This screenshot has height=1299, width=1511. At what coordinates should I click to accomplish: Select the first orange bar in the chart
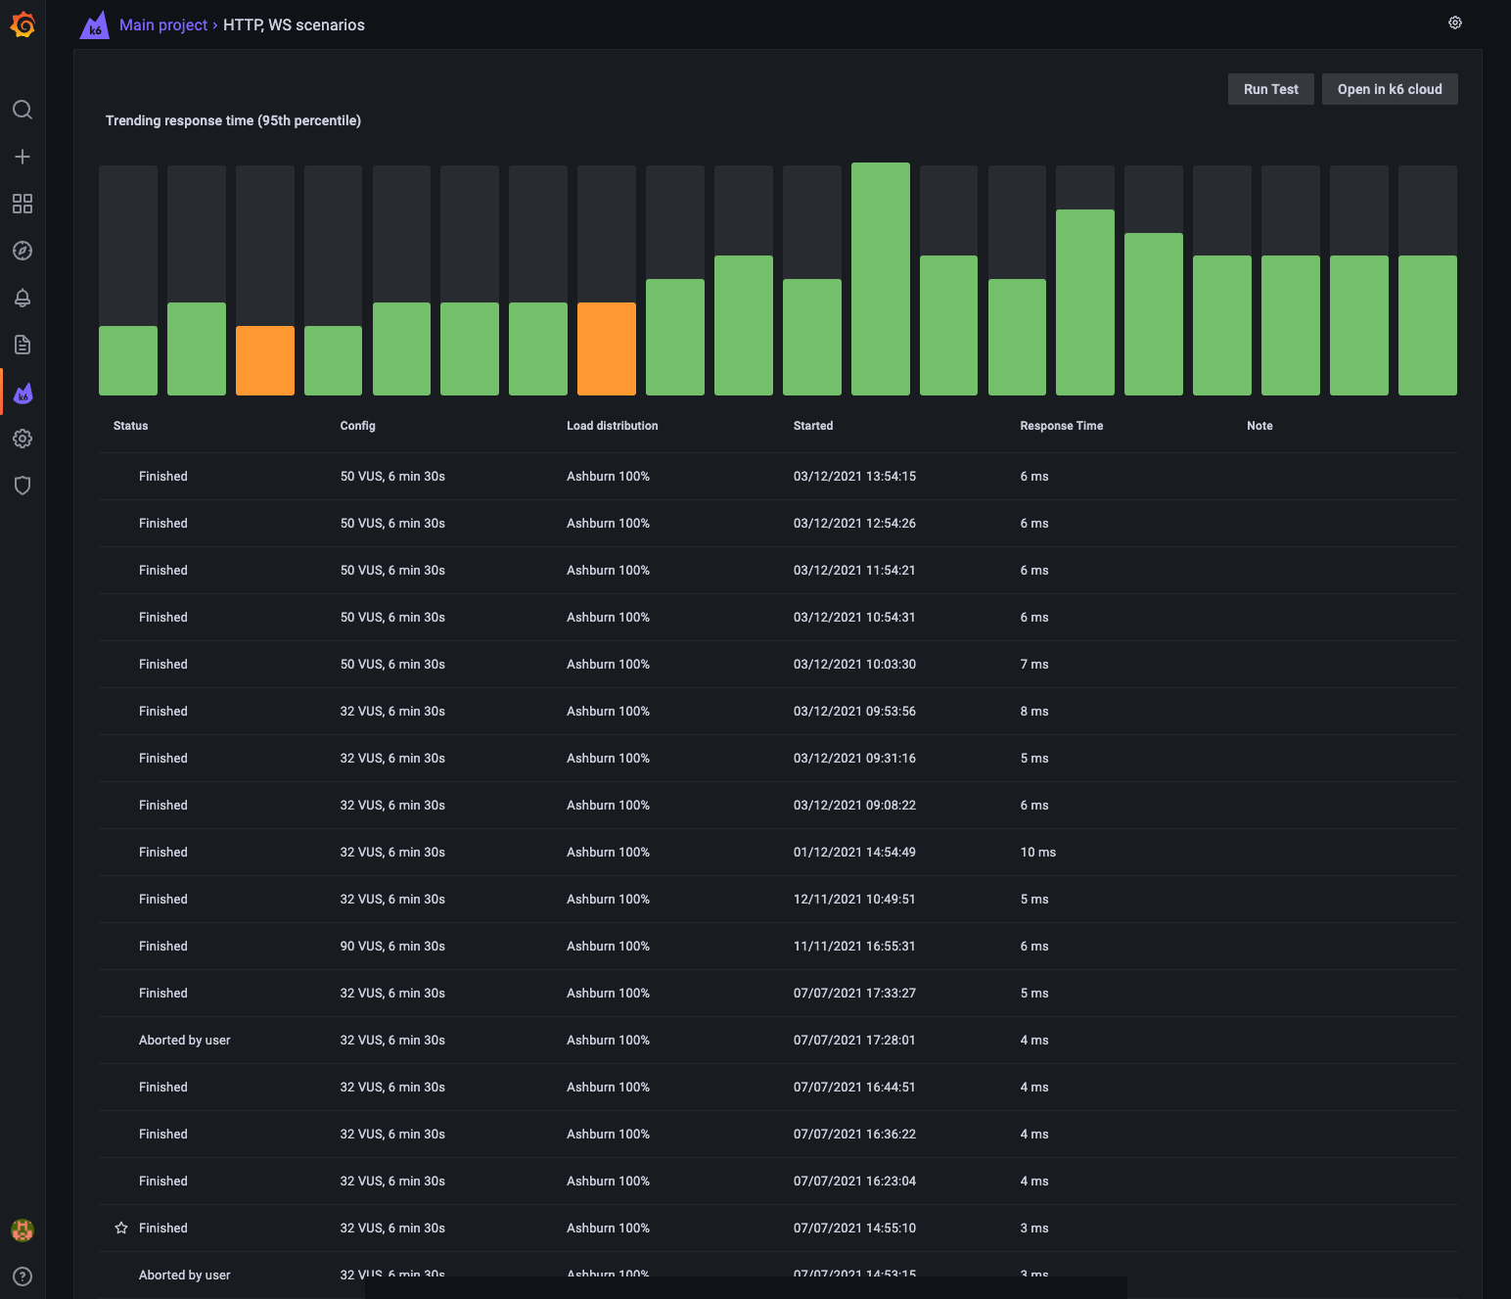pos(265,360)
